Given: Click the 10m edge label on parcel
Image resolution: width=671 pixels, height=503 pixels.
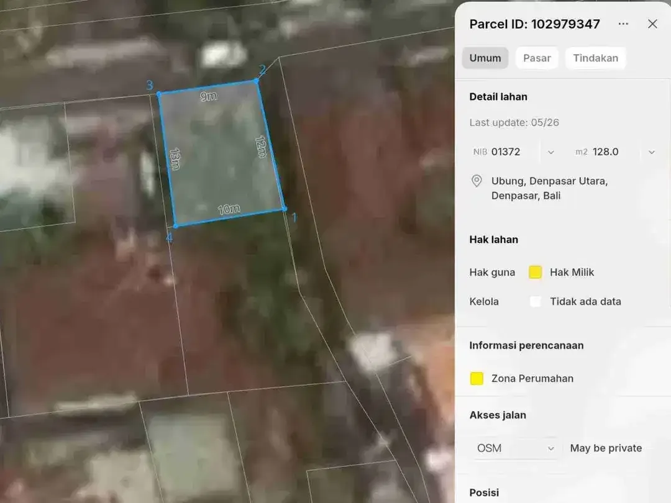Looking at the screenshot, I should tap(229, 209).
